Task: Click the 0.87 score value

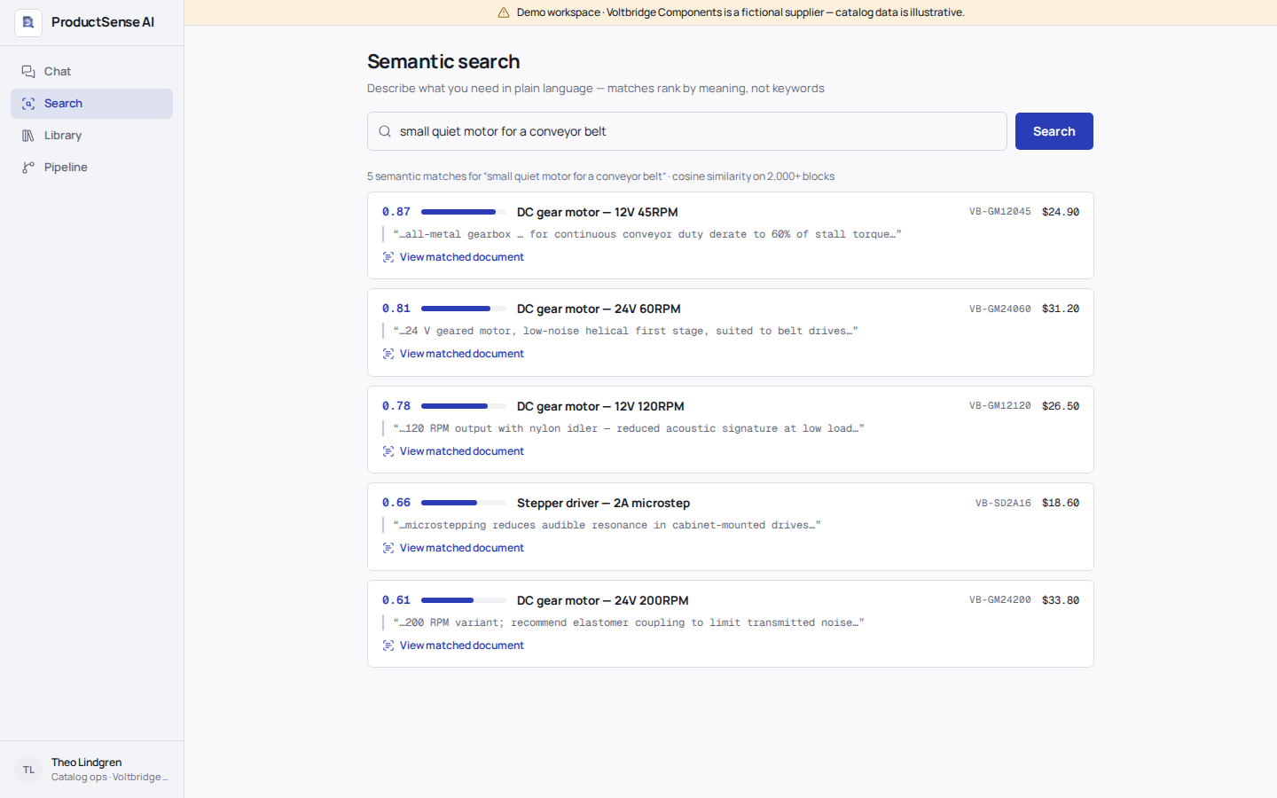Action: point(396,212)
